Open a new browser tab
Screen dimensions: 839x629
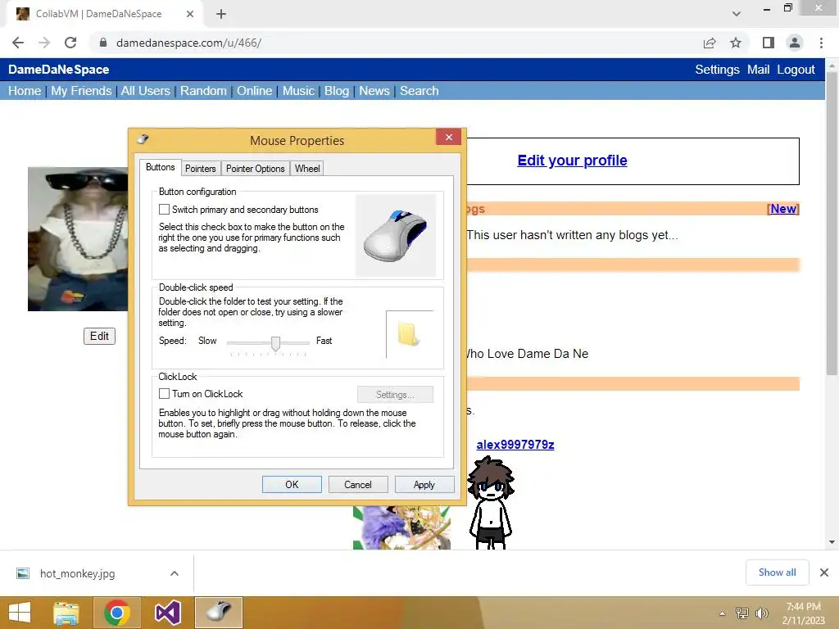click(x=221, y=14)
